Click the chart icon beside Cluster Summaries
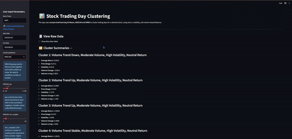292x139 pixels. [41, 48]
